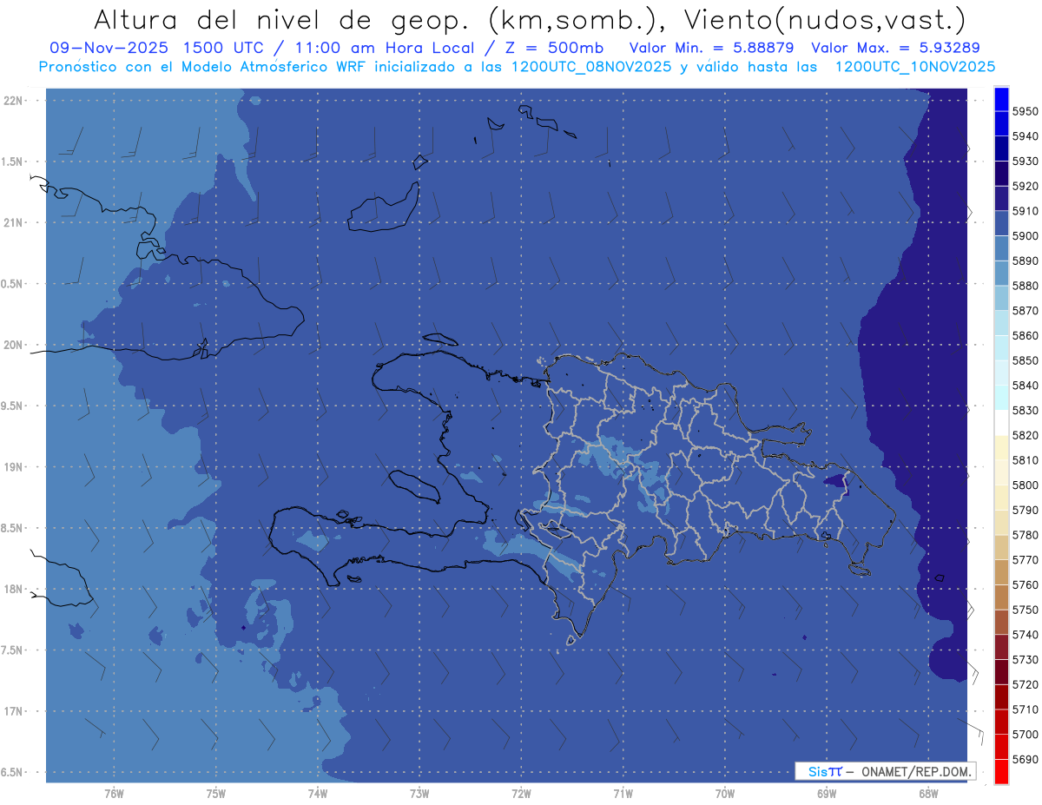
Task: Click the 70W longitude axis label
Action: point(725,794)
